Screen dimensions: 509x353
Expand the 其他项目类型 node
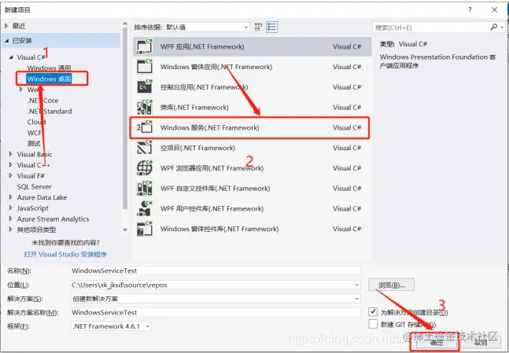[11, 230]
